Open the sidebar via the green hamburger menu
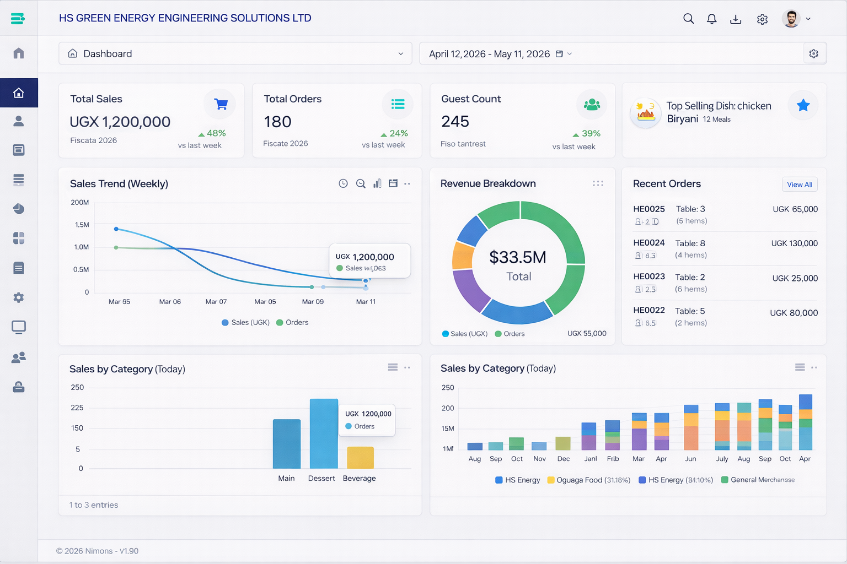This screenshot has height=564, width=847. point(18,18)
